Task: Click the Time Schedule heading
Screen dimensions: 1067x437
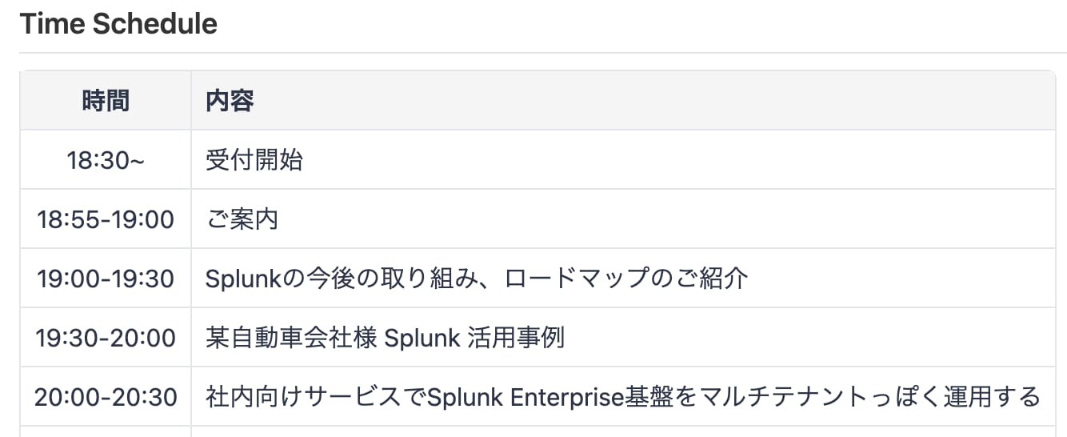Action: (x=118, y=24)
